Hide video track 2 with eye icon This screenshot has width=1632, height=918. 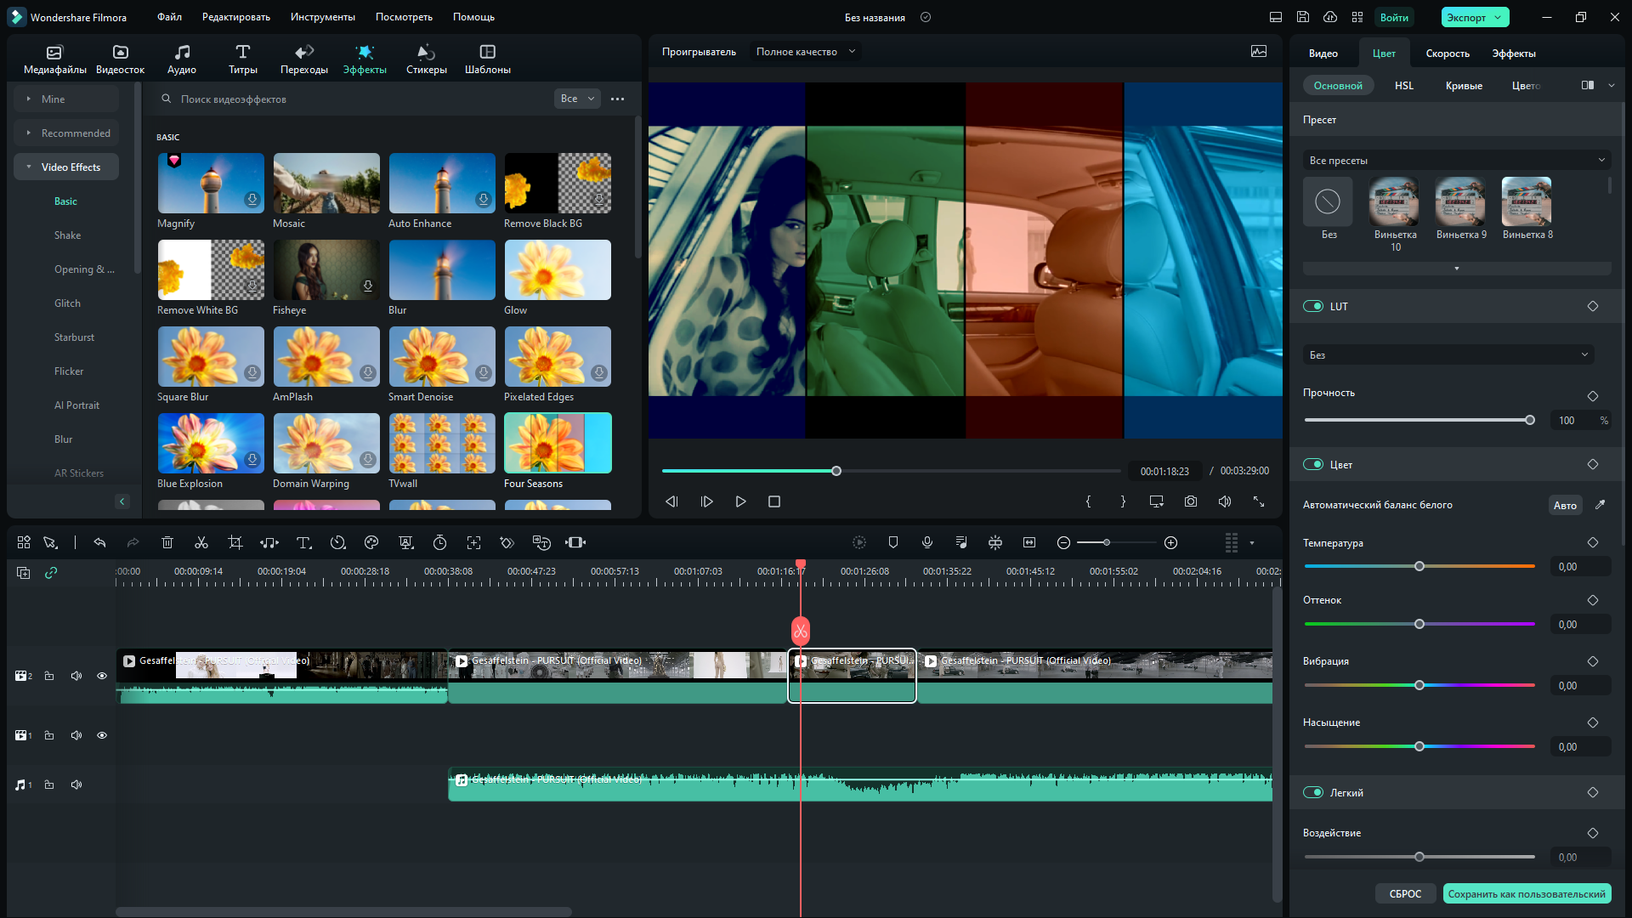pos(102,676)
